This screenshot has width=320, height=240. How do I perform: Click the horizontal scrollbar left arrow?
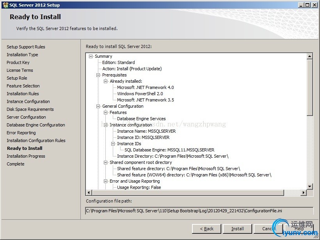(x=89, y=192)
